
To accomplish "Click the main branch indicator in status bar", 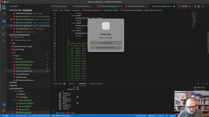I will (6, 116).
